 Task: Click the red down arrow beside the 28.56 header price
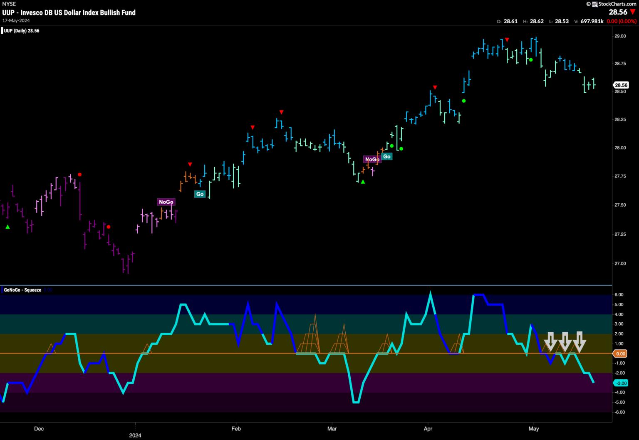[633, 12]
